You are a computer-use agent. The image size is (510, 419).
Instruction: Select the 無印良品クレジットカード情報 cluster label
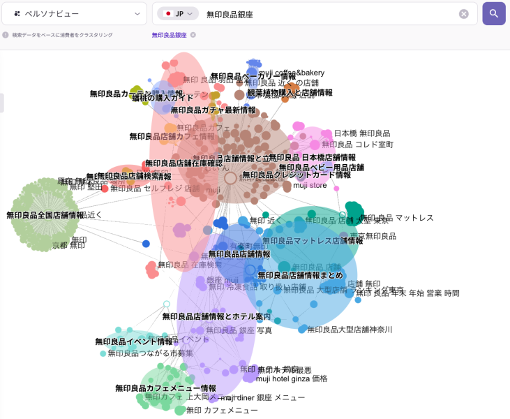pos(297,175)
